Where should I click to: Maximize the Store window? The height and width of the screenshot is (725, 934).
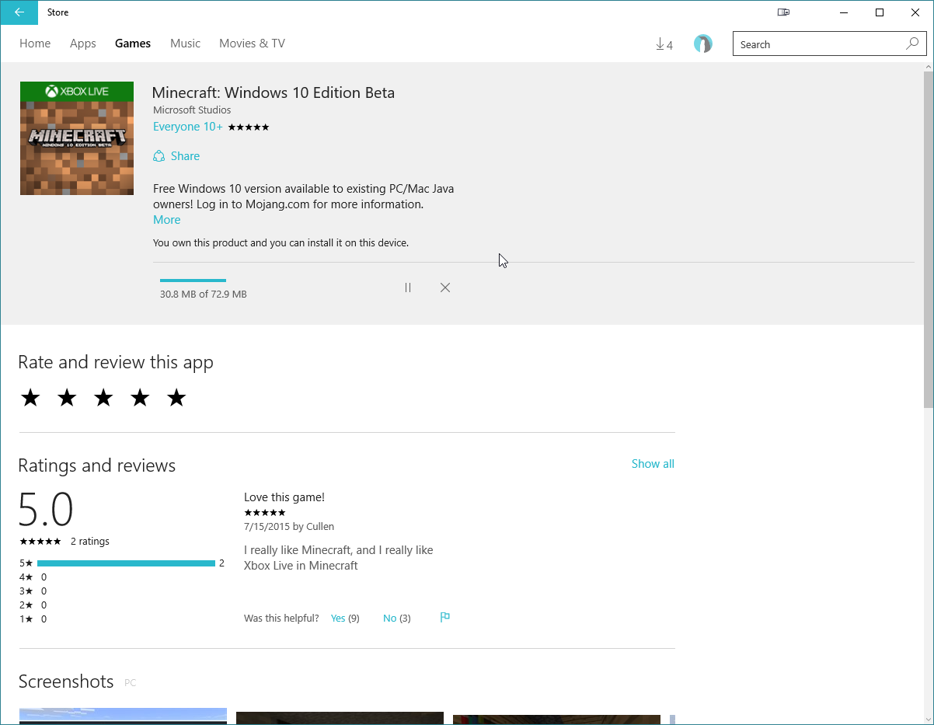click(880, 12)
